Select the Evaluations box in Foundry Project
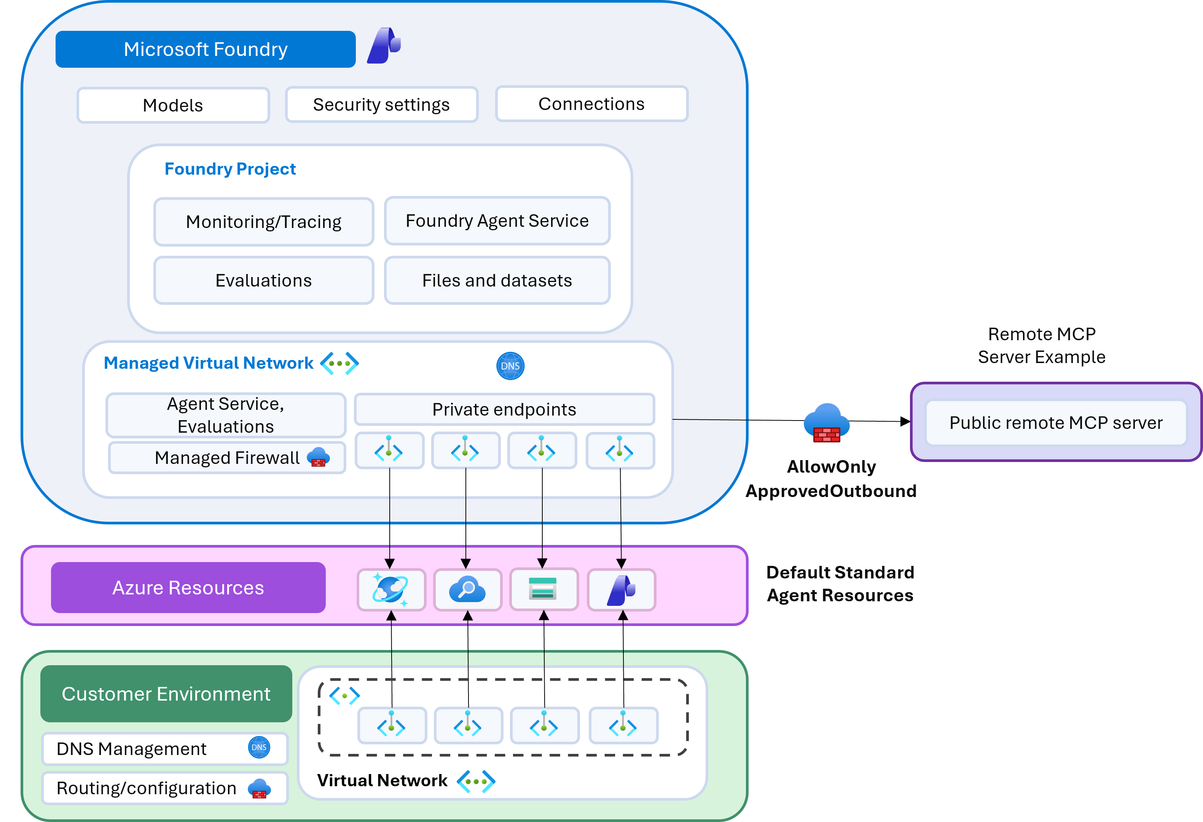 pos(264,280)
